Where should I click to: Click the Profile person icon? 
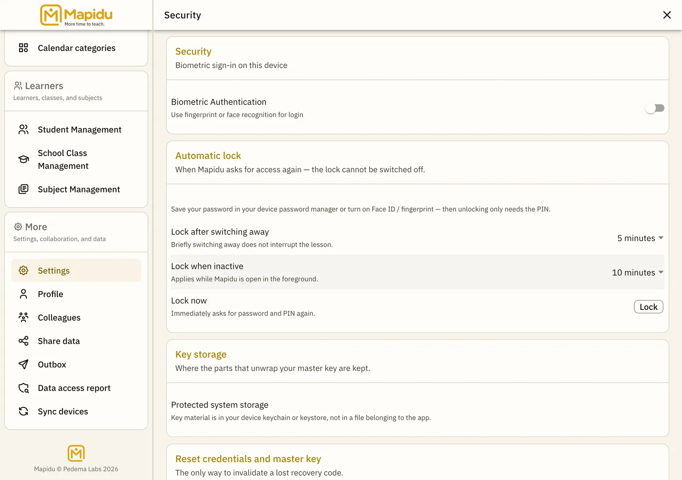coord(23,294)
